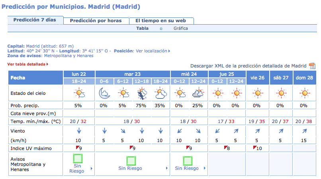Click the cloudy sky icon for mié 24 12–24
This screenshot has height=179, width=321.
[198, 93]
